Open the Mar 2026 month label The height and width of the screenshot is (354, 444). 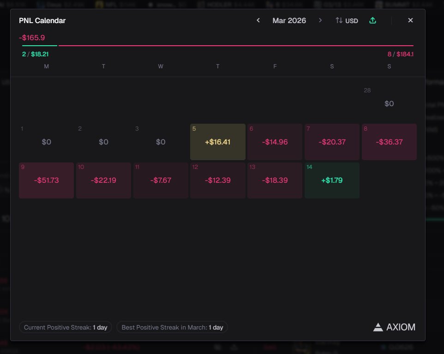(289, 21)
